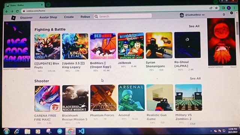Click the browser forward arrow
This screenshot has height=135, width=240.
click(x=12, y=11)
